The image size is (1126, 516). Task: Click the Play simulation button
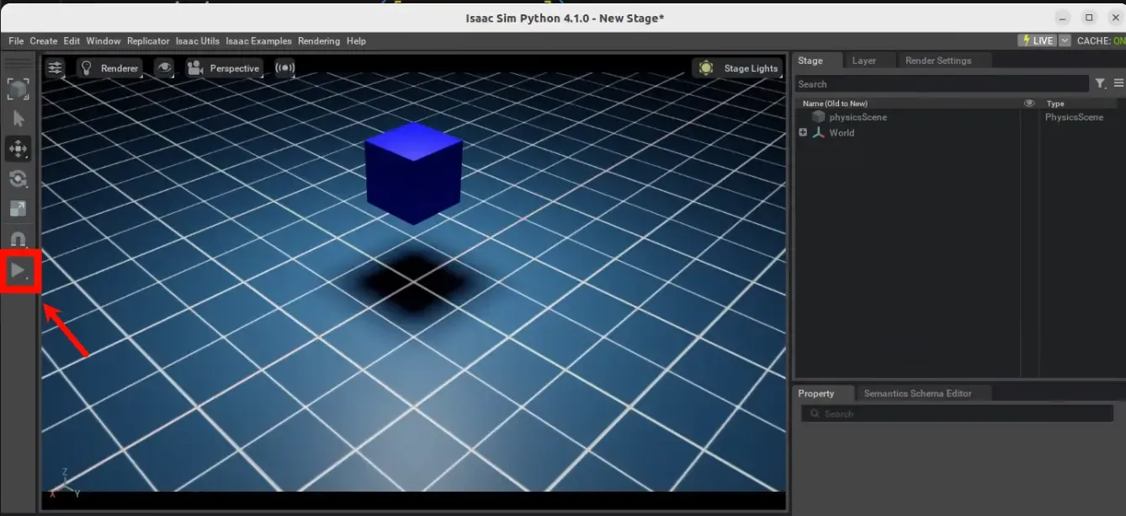coord(19,271)
